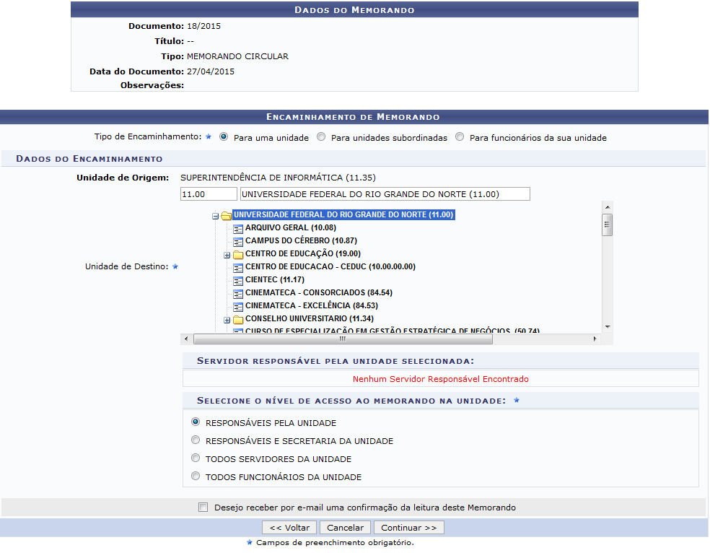Click the unit code field showing 11.00
The height and width of the screenshot is (553, 710).
click(209, 194)
